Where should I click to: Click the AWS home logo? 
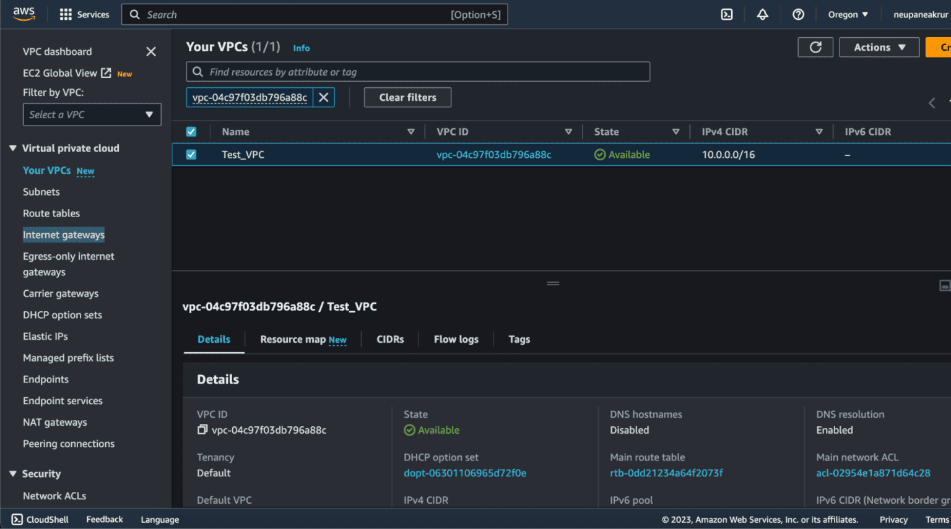tap(24, 14)
